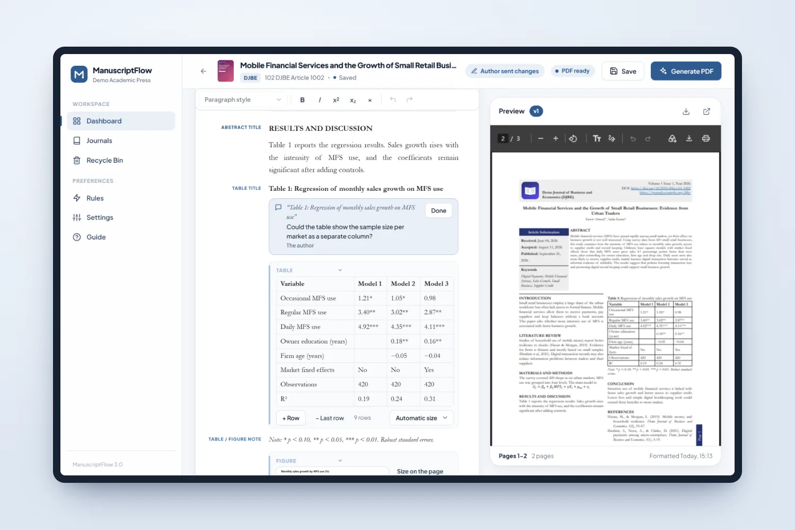
Task: Save the manuscript with the Save button
Action: coord(623,71)
